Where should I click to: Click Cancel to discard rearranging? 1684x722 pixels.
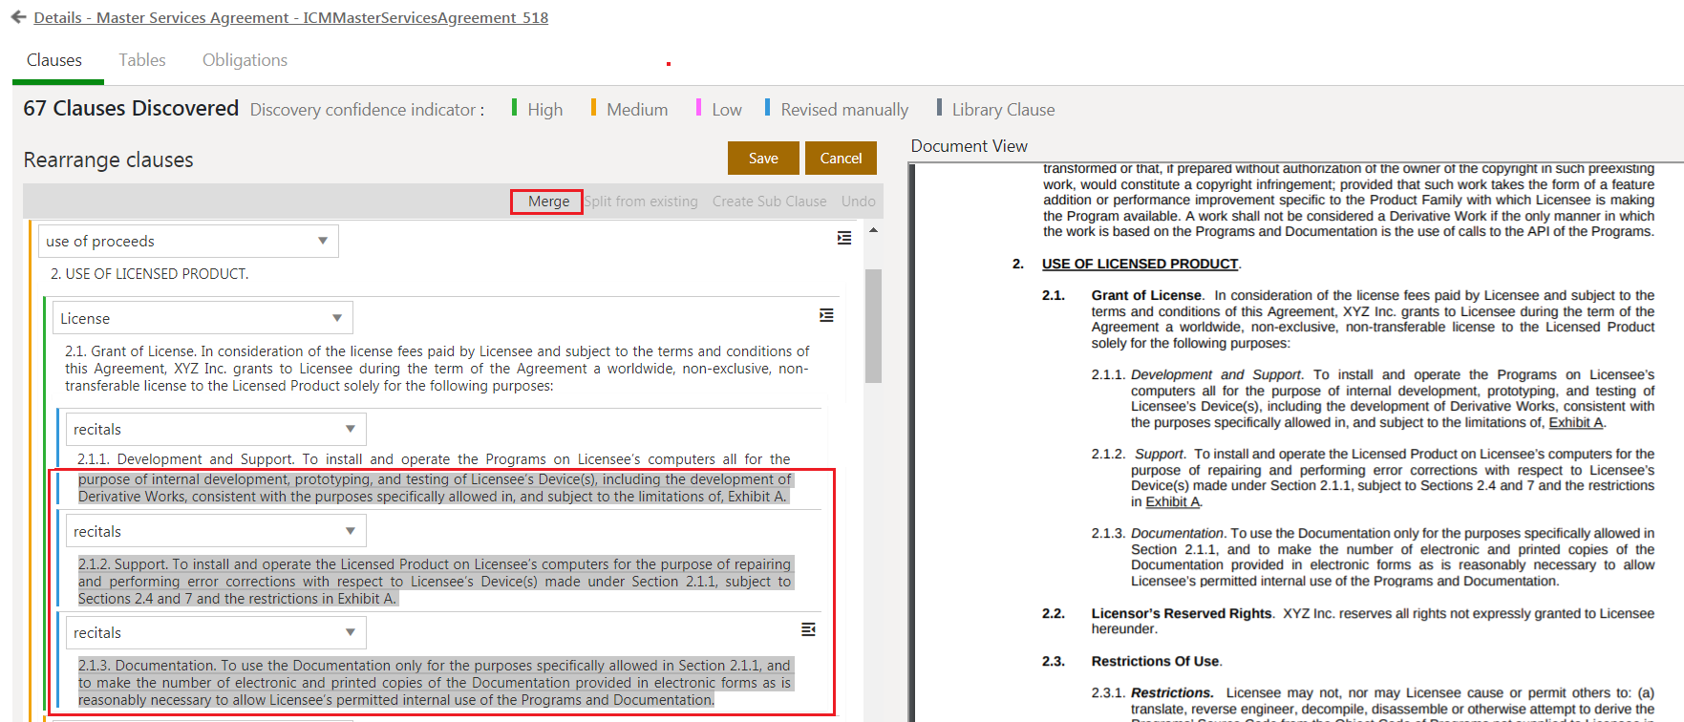[841, 159]
